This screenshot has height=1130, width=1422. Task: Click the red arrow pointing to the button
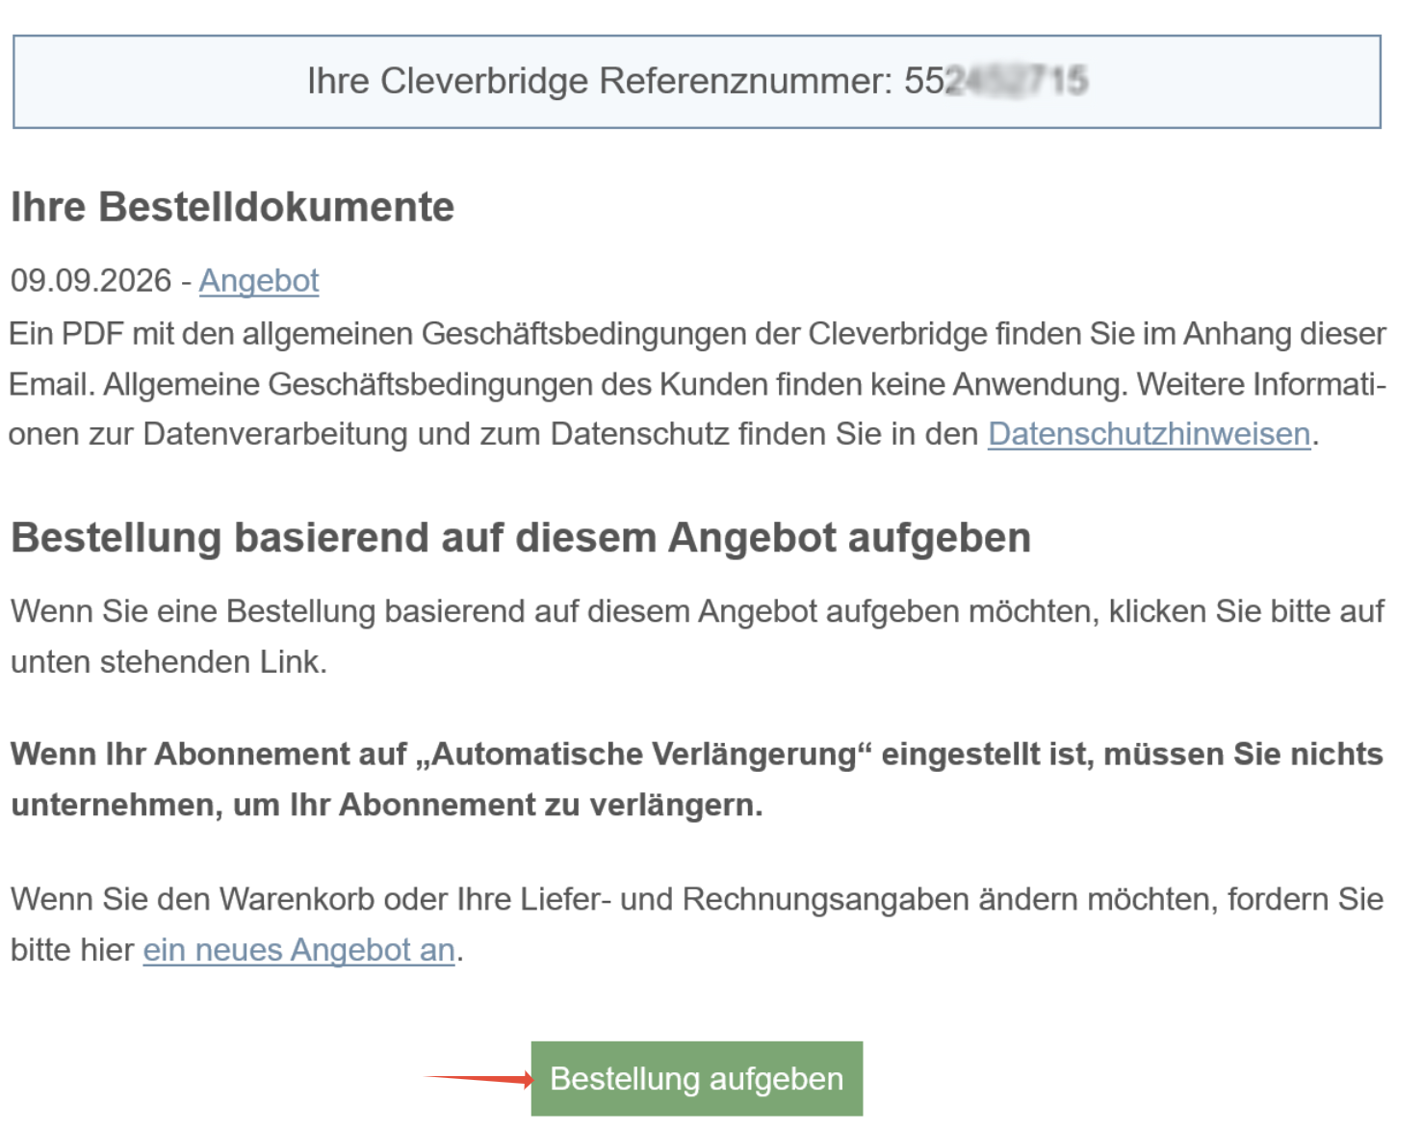point(479,1079)
